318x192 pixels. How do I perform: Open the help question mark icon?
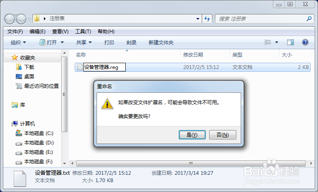coord(305,42)
